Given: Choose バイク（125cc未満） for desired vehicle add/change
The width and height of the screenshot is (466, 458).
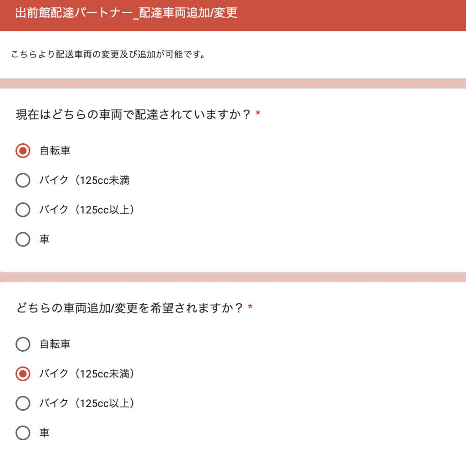Looking at the screenshot, I should pyautogui.click(x=23, y=374).
